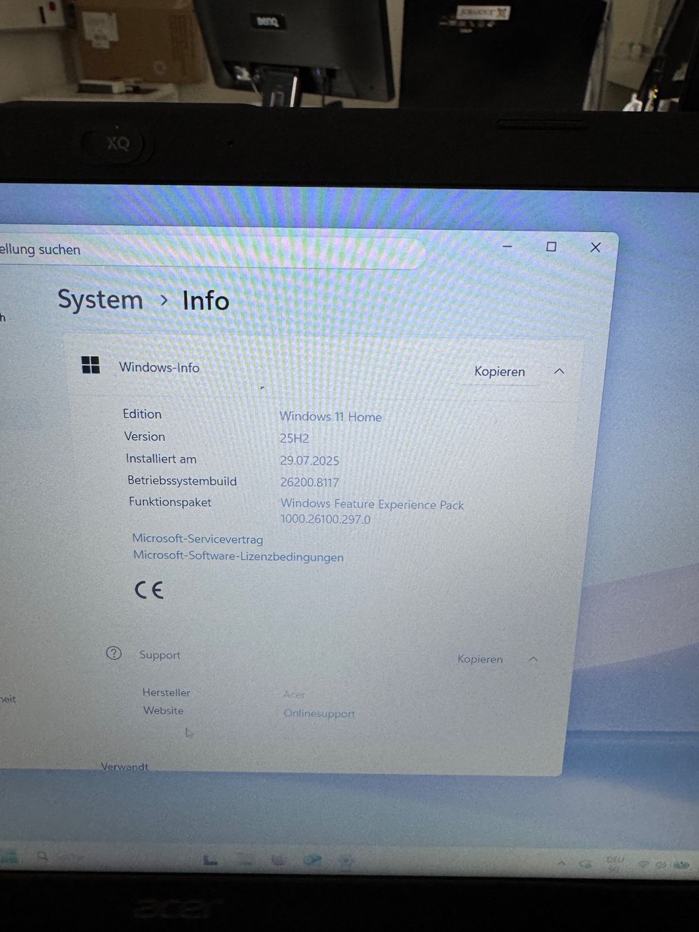Click the Betriebssystembuild label
The width and height of the screenshot is (699, 932).
tap(181, 480)
